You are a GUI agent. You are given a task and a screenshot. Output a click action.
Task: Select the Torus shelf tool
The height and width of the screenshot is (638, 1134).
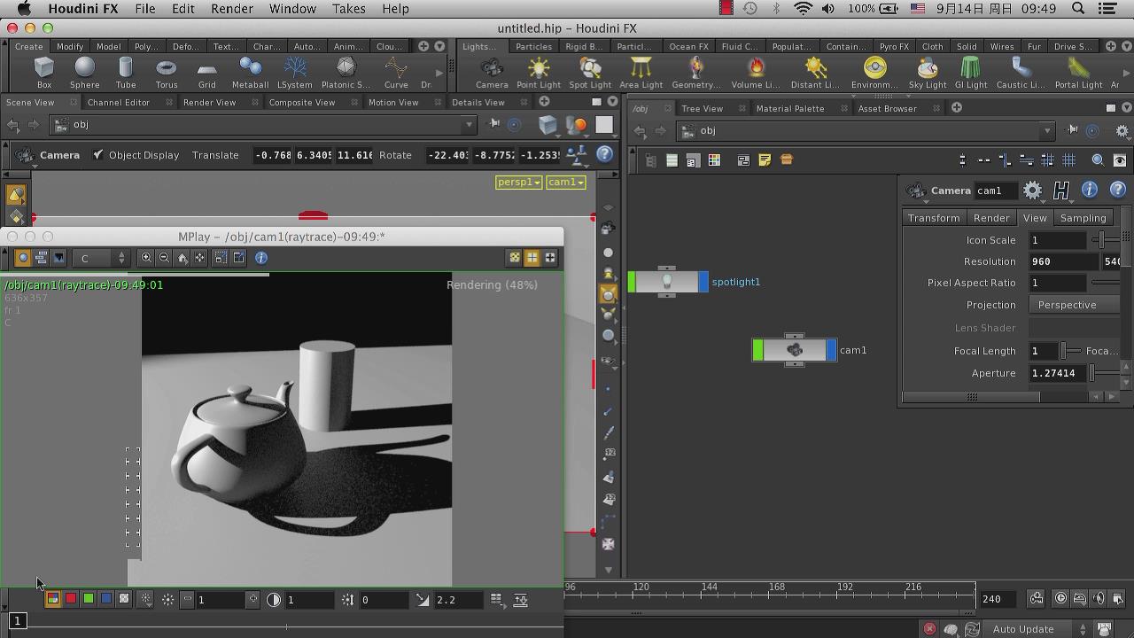tap(166, 72)
